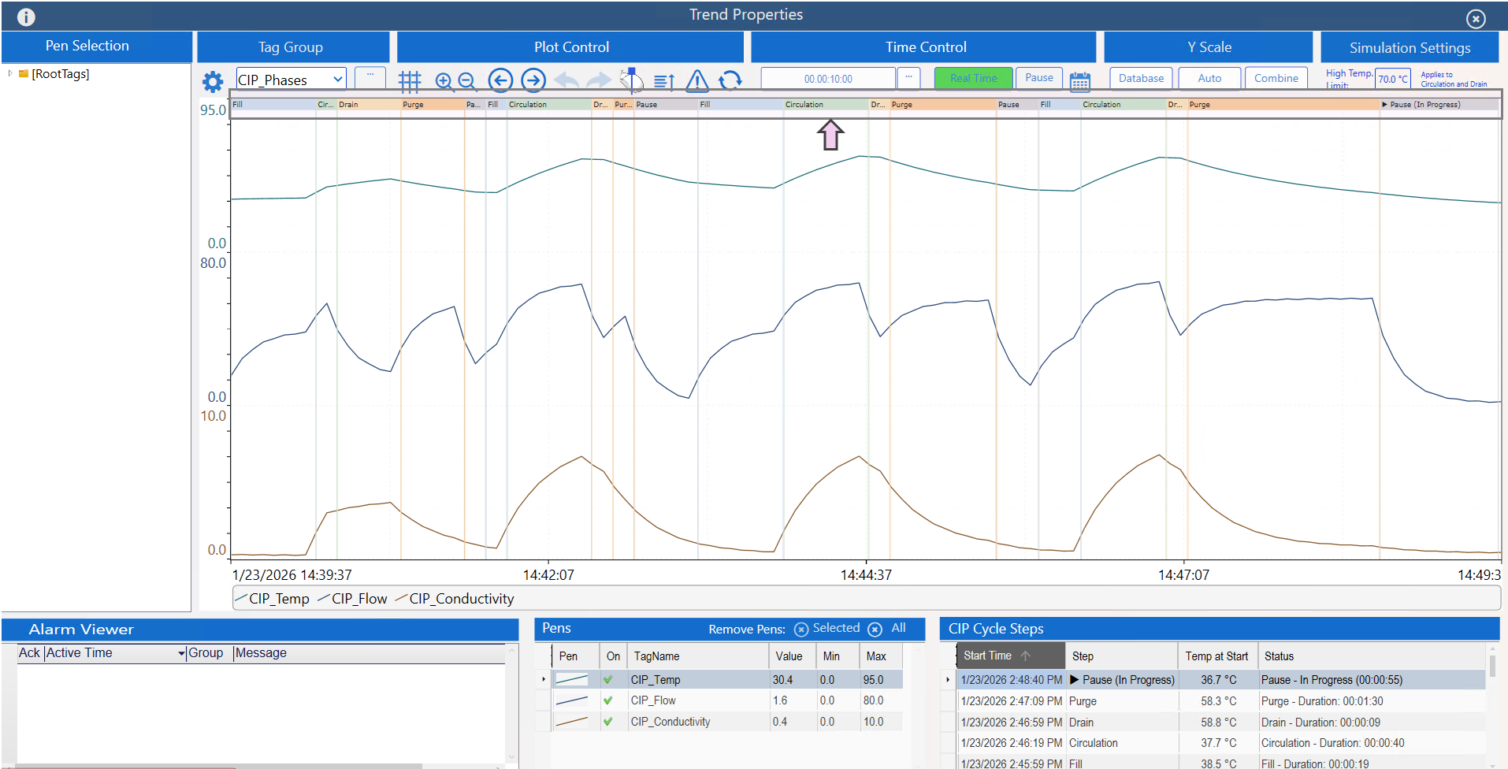Image resolution: width=1508 pixels, height=769 pixels.
Task: Open the alarm warning triangle icon
Action: point(696,80)
